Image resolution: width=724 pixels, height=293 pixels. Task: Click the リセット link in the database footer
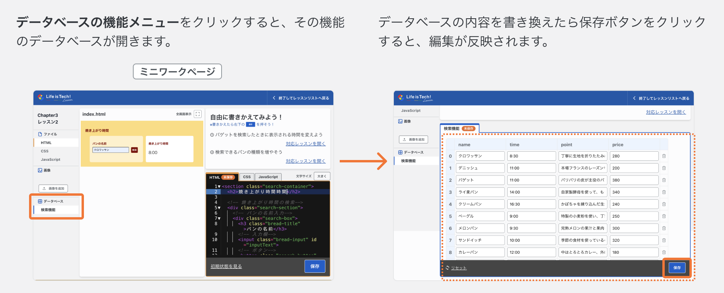459,268
